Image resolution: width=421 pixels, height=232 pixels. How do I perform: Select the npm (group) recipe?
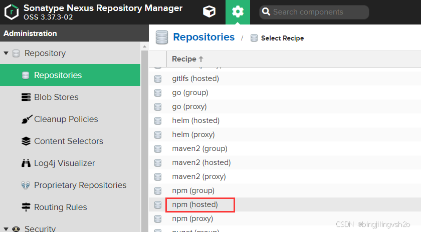pos(193,190)
